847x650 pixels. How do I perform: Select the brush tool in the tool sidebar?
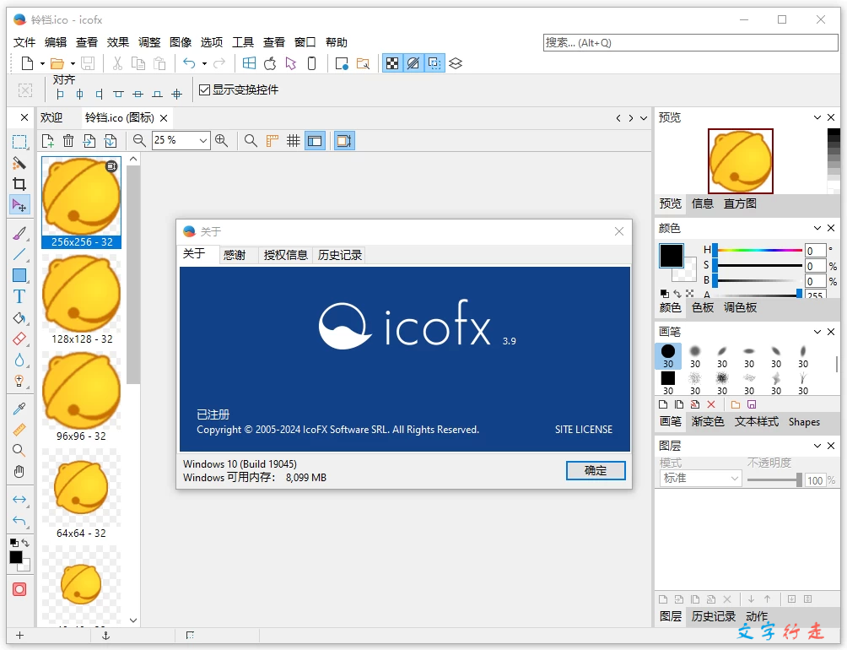[19, 234]
